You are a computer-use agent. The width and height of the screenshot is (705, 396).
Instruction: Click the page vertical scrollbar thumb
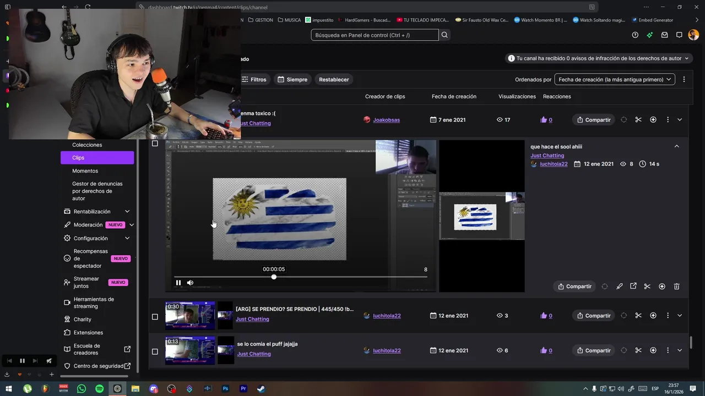click(x=691, y=343)
